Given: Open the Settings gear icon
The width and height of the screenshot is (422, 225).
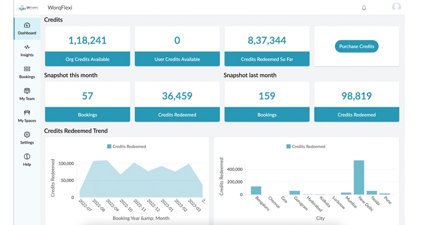Looking at the screenshot, I should (27, 135).
